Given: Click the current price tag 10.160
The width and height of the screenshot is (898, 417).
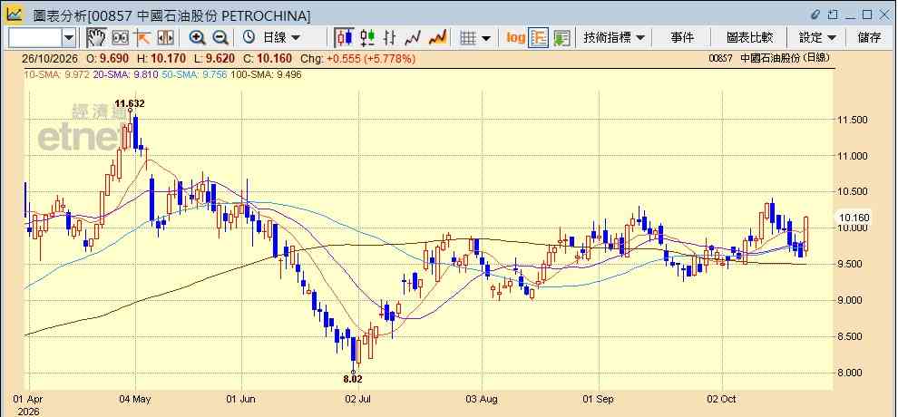Looking at the screenshot, I should tap(854, 218).
